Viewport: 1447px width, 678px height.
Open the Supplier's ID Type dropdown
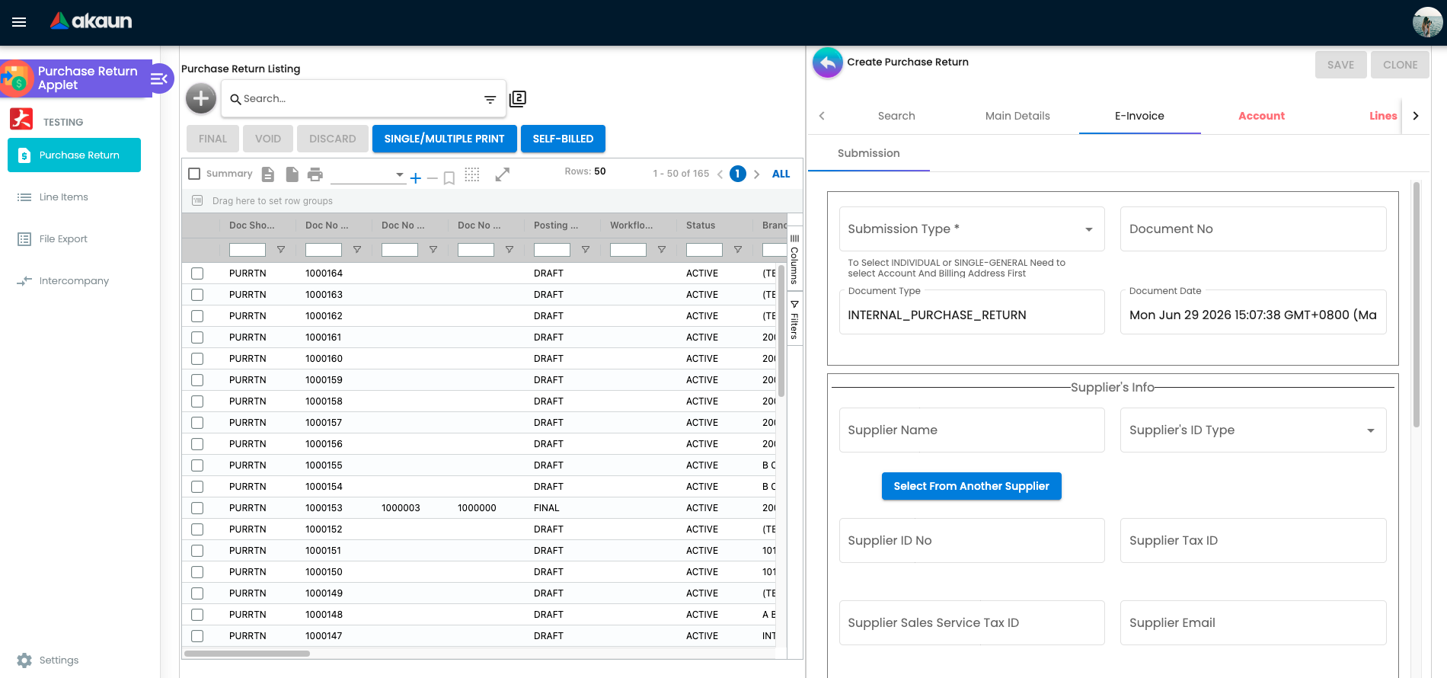[1253, 430]
